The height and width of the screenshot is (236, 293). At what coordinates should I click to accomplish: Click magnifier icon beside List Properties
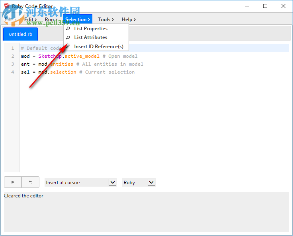point(68,29)
